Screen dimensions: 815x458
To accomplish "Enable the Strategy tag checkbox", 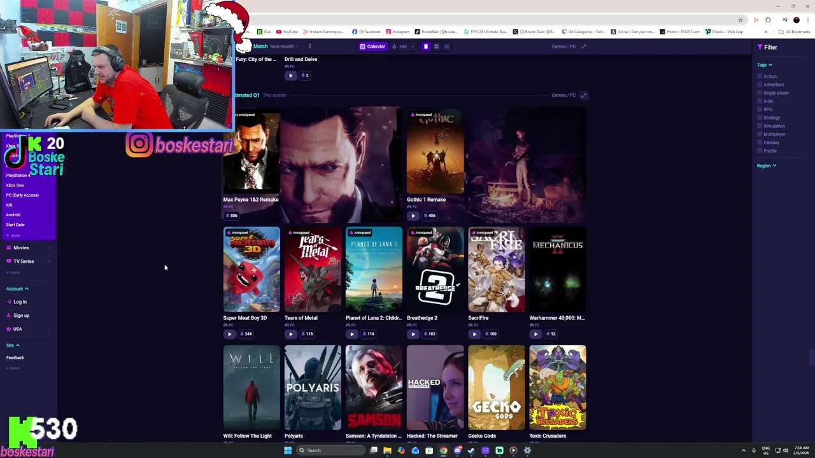I will [760, 118].
